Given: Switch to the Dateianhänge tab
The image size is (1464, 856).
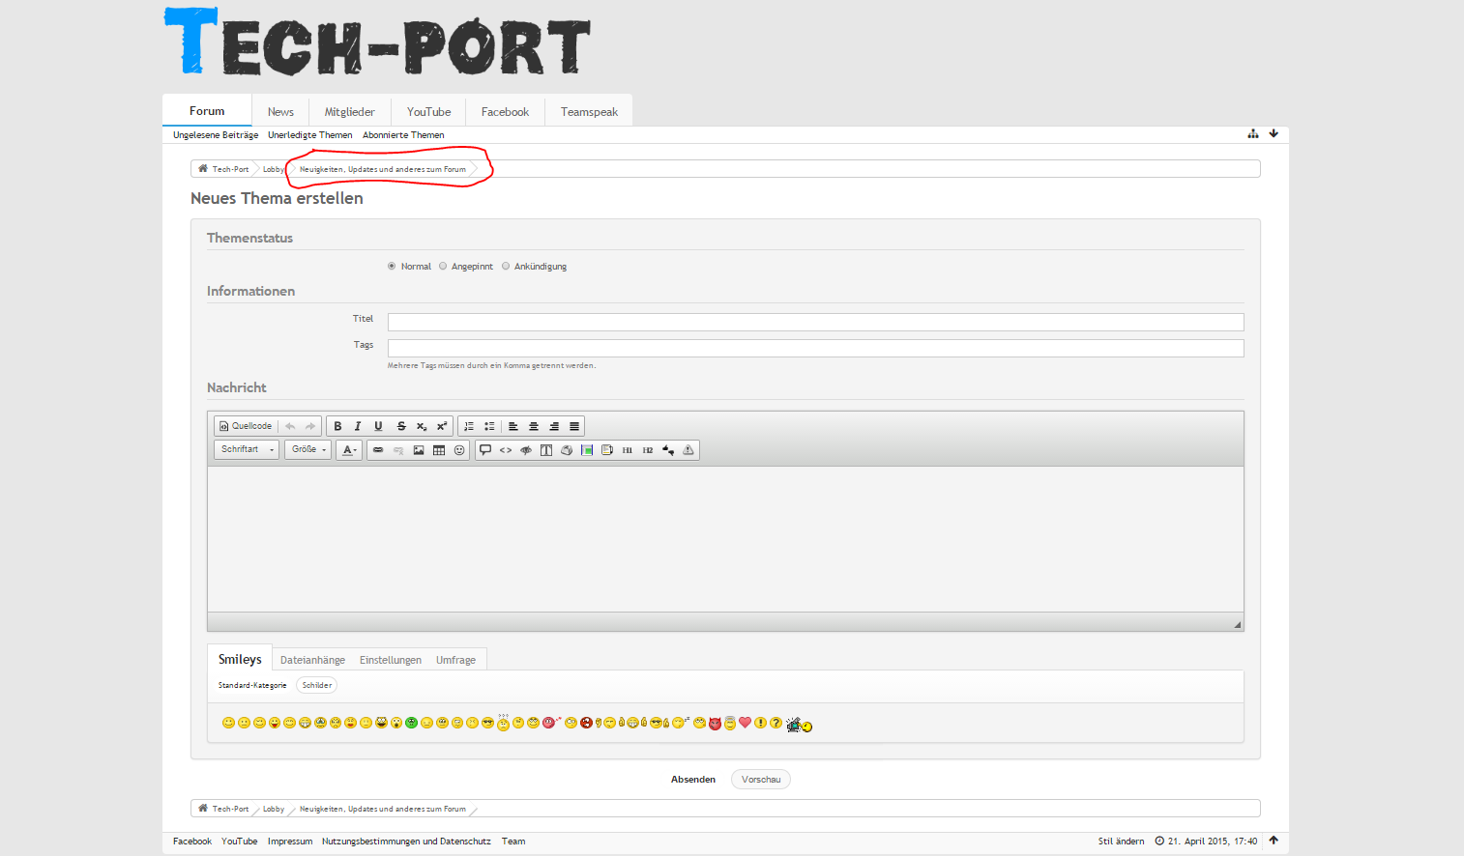Looking at the screenshot, I should point(312,660).
